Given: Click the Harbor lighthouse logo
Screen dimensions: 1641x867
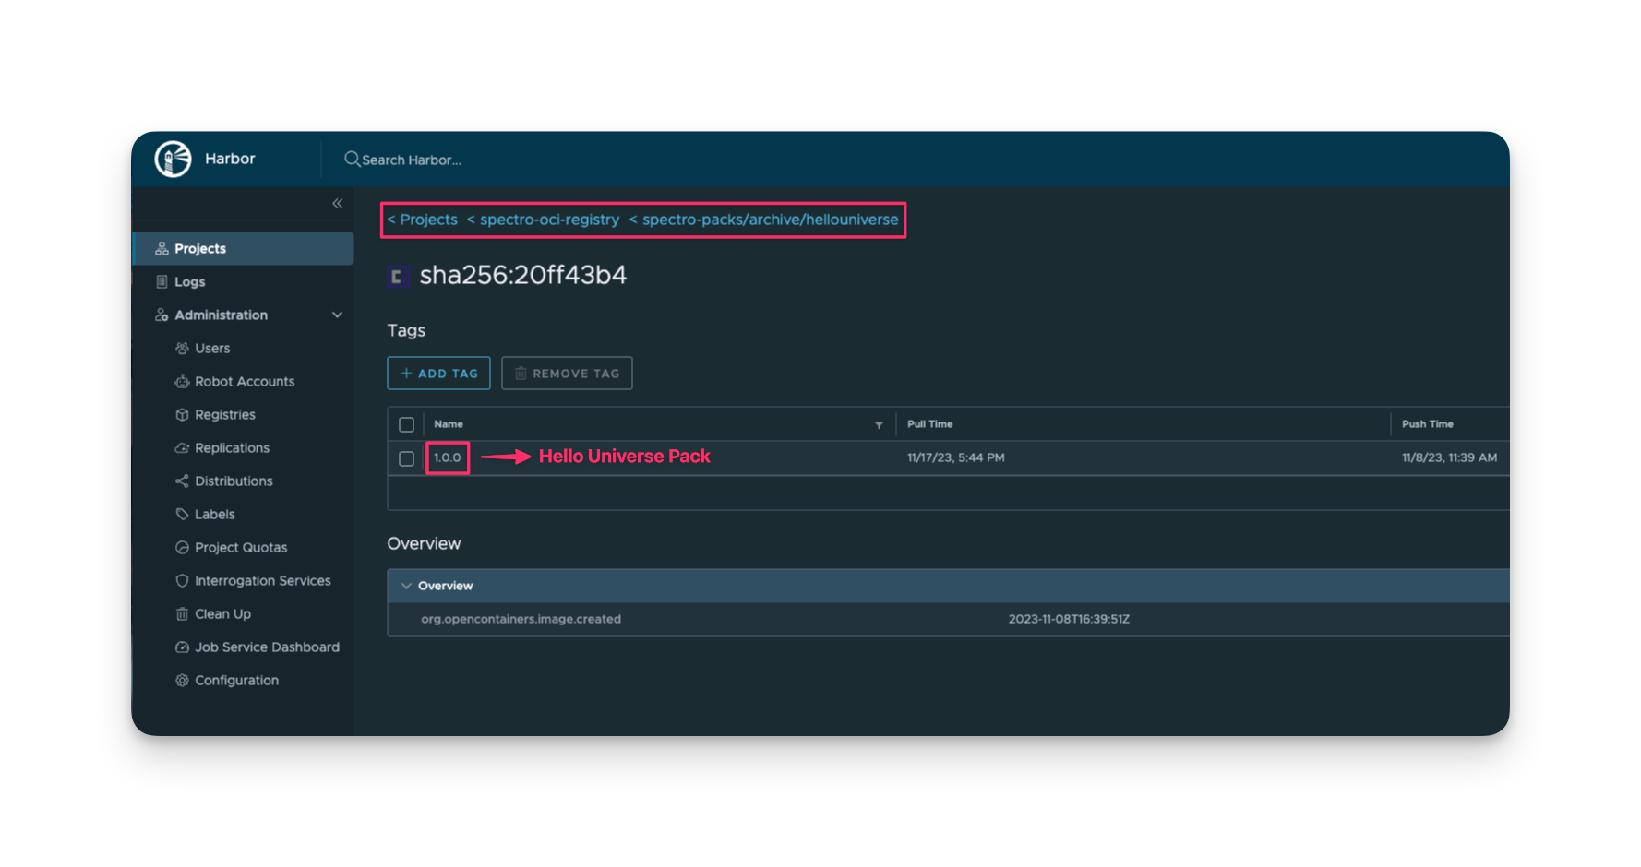Looking at the screenshot, I should [173, 159].
